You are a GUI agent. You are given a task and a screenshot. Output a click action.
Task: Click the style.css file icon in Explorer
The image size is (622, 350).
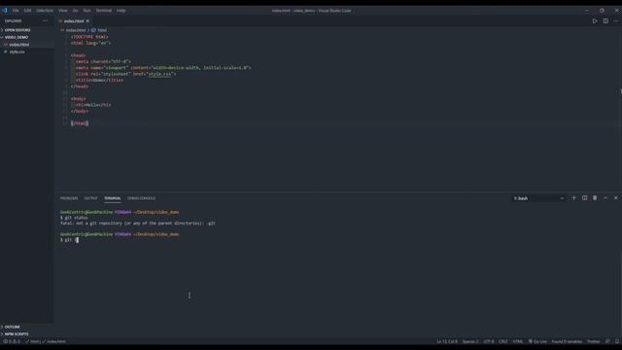(x=6, y=52)
